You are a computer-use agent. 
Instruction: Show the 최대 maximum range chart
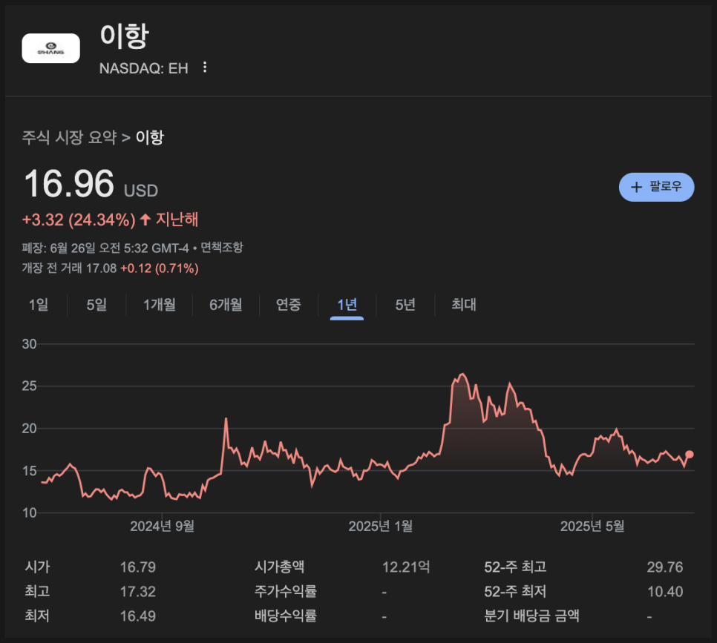(464, 304)
